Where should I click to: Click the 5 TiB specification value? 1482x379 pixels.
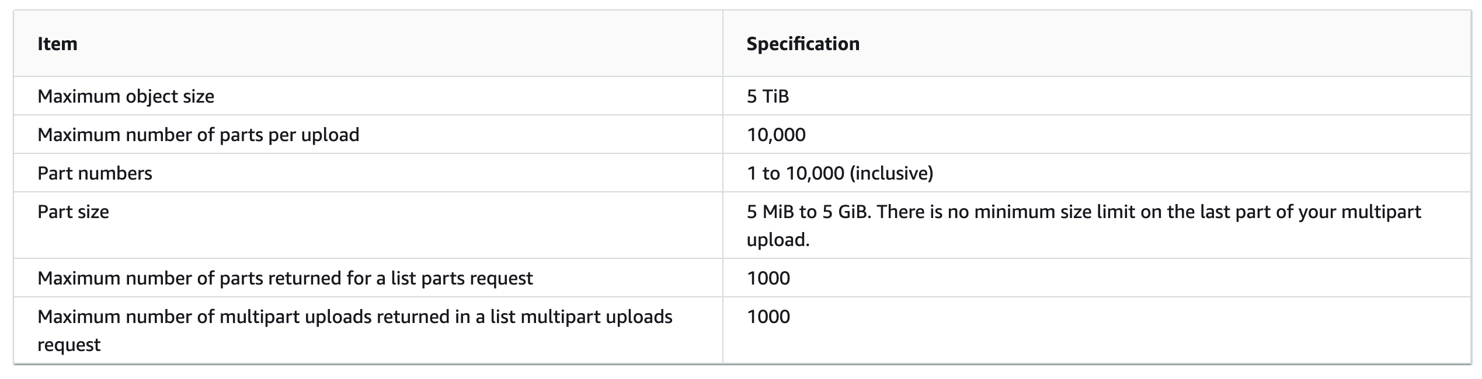tap(768, 96)
